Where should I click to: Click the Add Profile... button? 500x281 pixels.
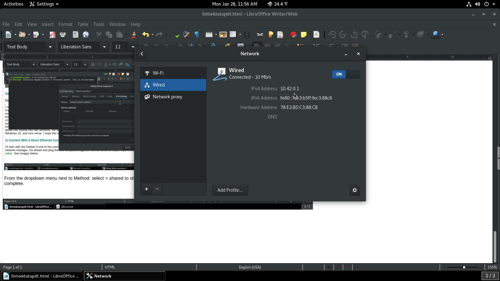230,190
